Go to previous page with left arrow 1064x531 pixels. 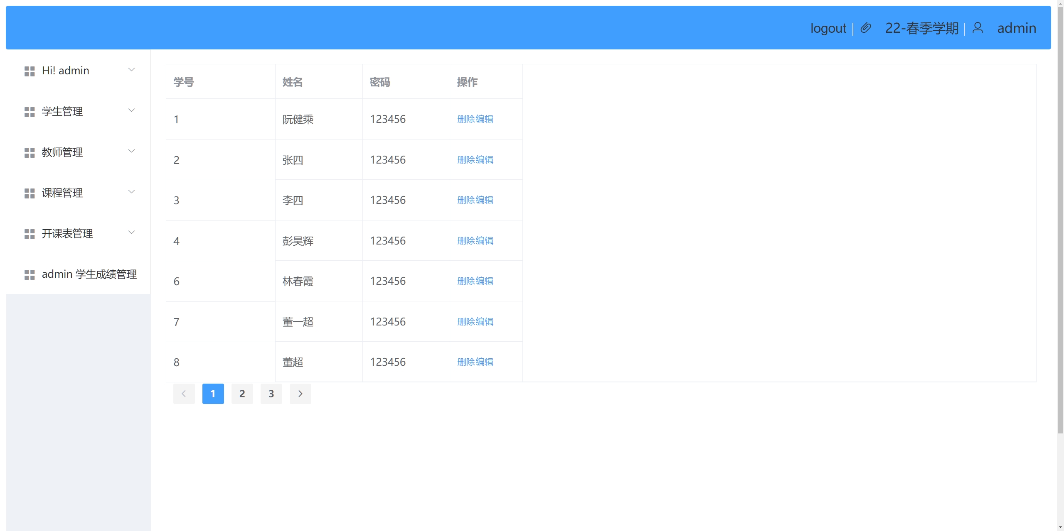pos(184,394)
